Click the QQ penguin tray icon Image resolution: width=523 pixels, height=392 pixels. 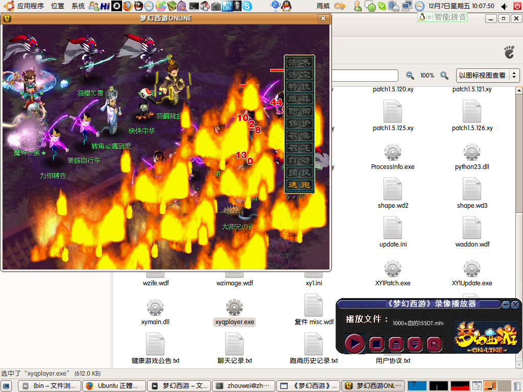click(x=286, y=6)
